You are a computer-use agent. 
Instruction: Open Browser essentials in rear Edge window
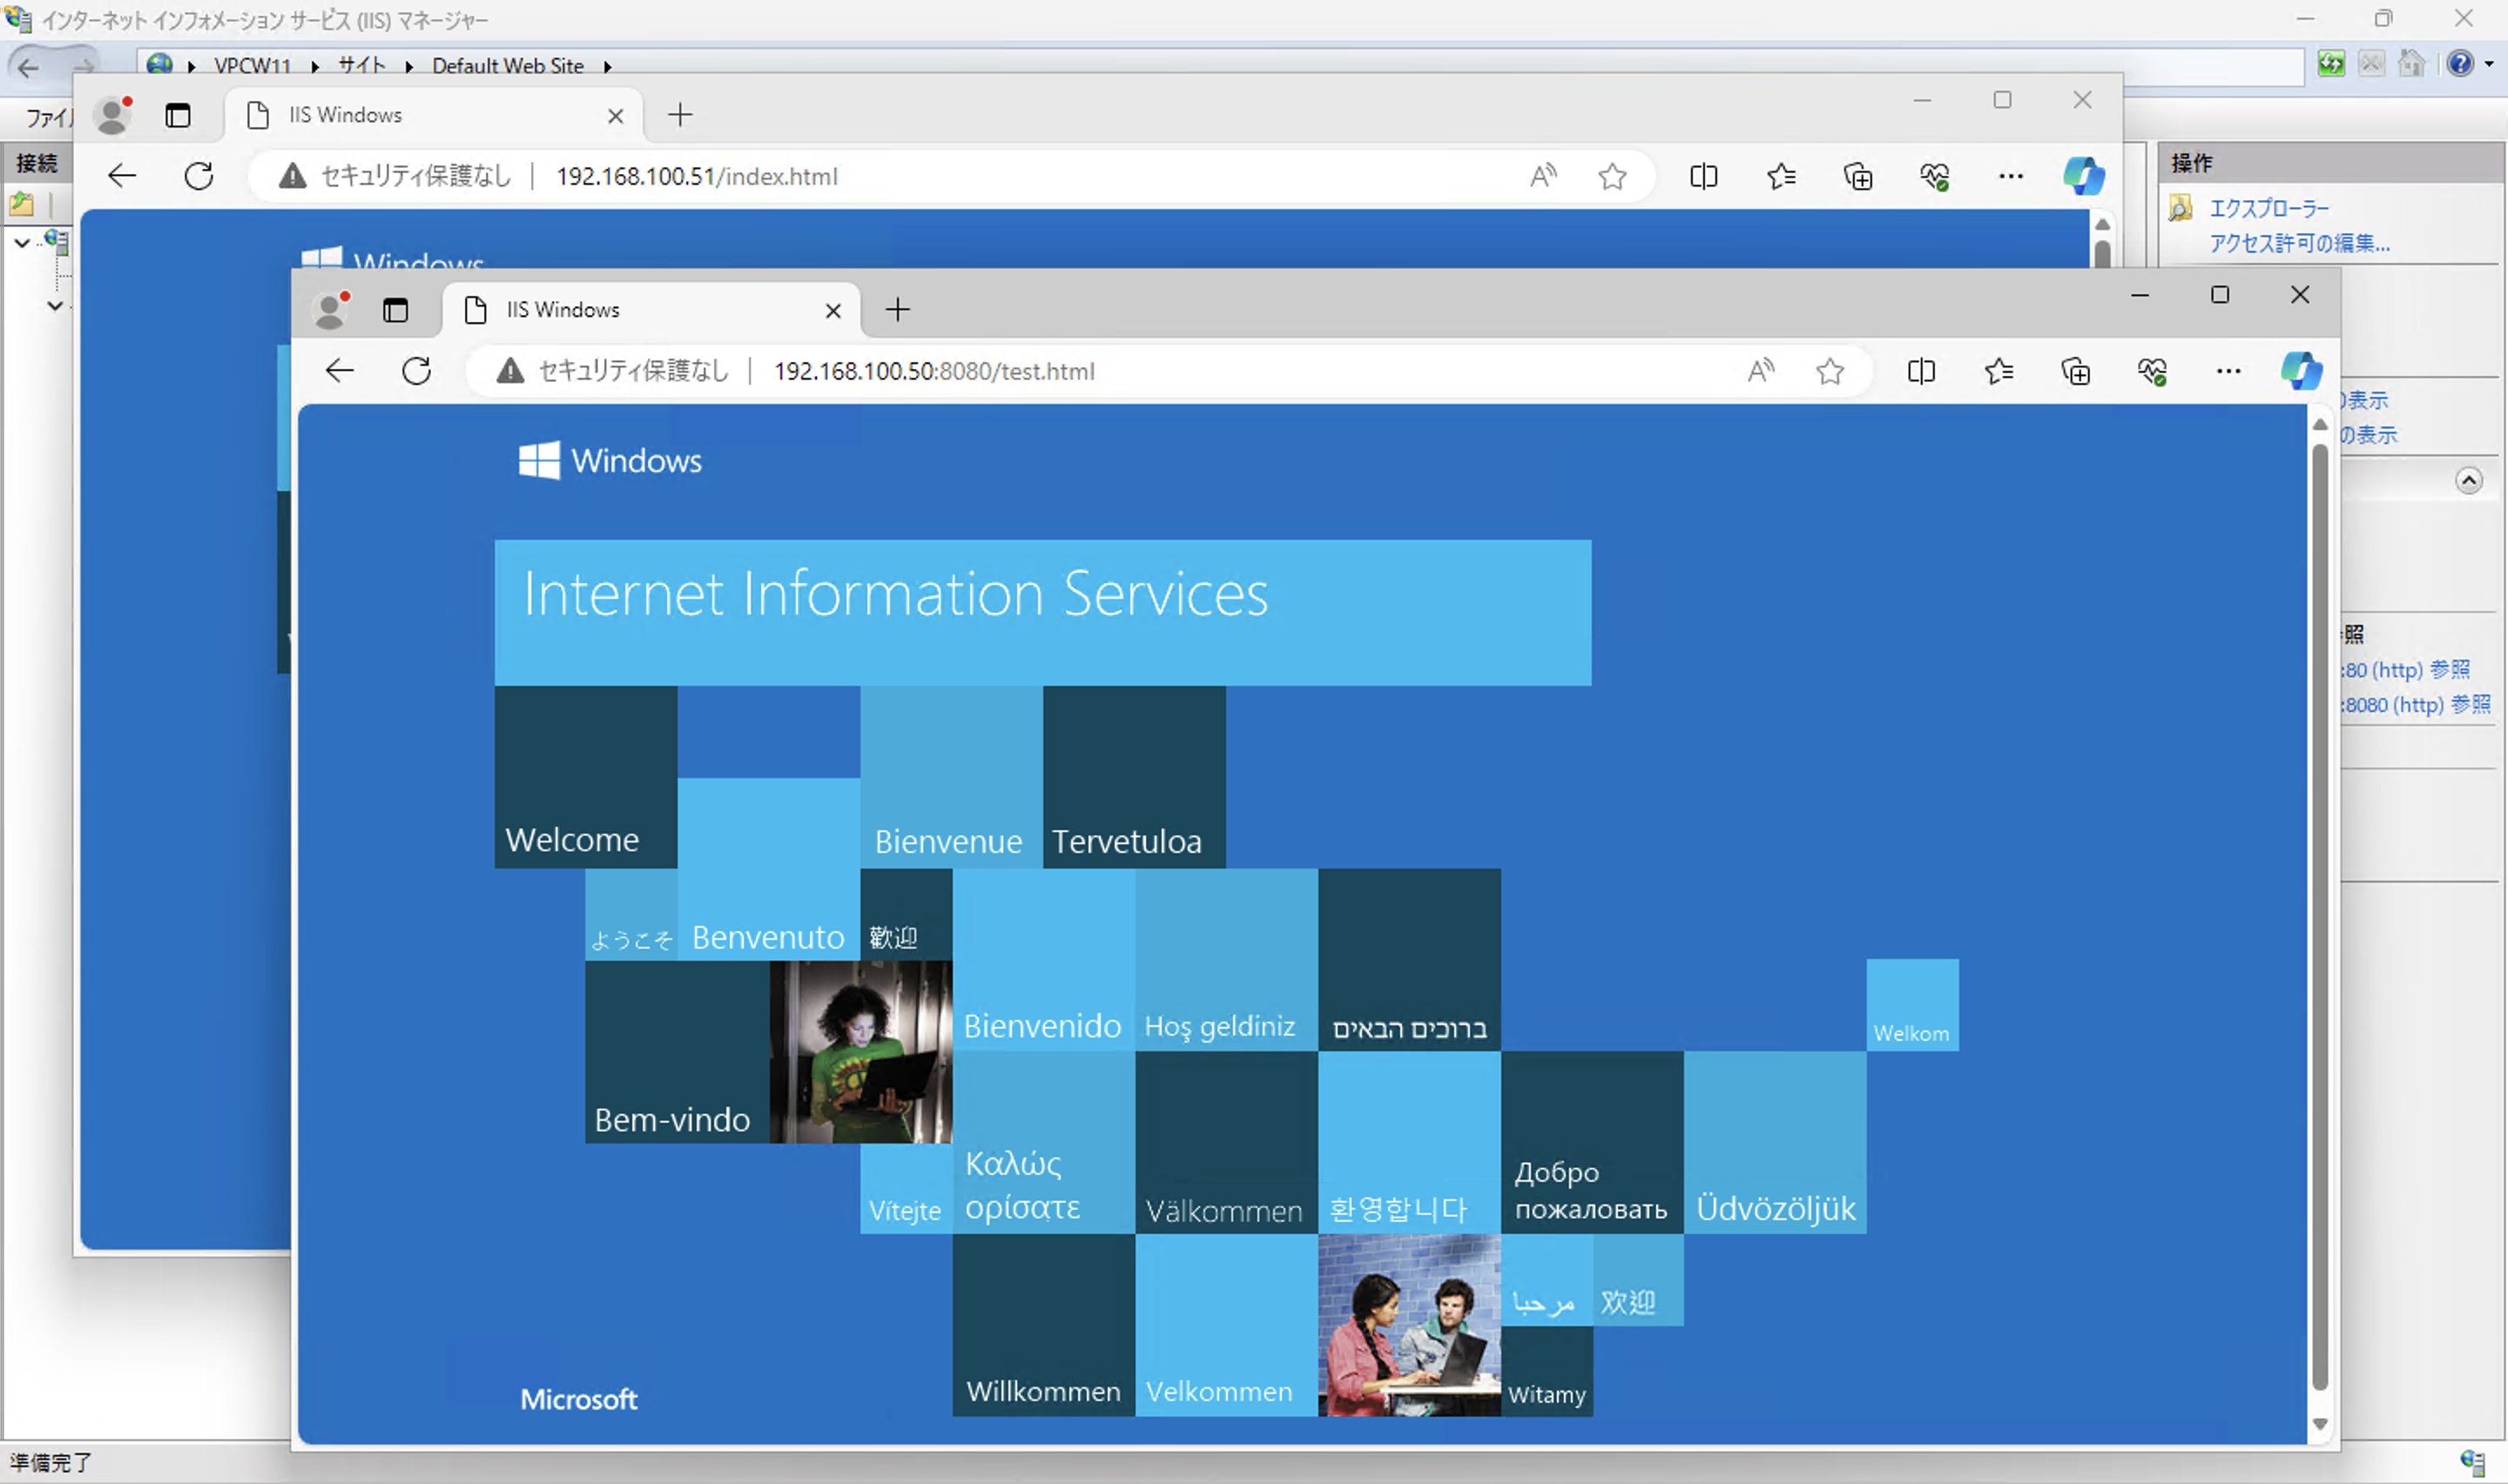(x=1935, y=177)
